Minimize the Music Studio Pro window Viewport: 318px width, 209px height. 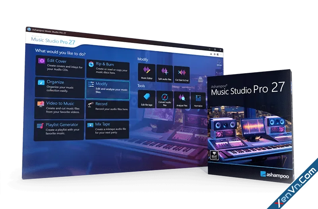point(210,49)
